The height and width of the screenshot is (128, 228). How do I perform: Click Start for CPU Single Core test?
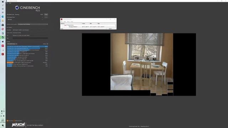(46, 17)
